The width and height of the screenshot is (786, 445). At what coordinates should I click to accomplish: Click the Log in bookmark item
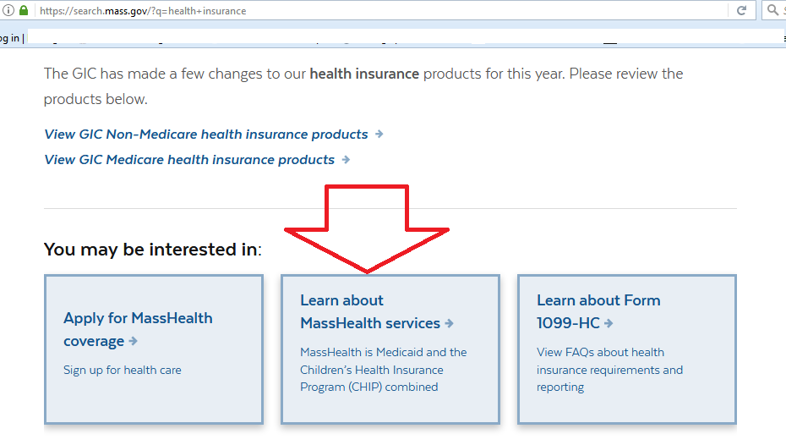coord(10,38)
